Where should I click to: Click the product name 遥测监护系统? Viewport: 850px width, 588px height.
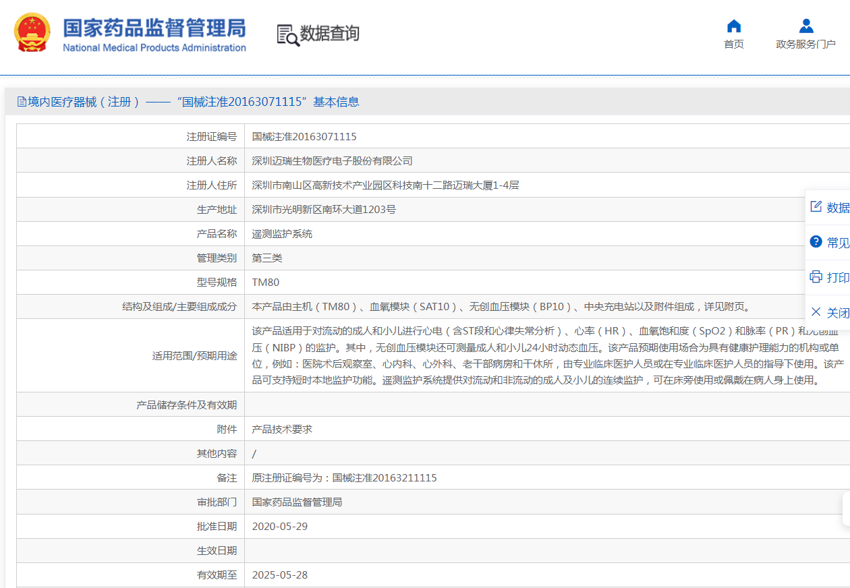(282, 233)
